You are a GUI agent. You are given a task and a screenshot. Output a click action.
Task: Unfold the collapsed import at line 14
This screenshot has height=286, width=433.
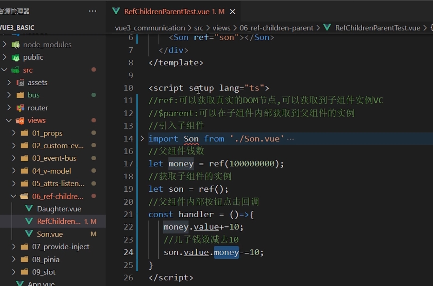coord(142,139)
